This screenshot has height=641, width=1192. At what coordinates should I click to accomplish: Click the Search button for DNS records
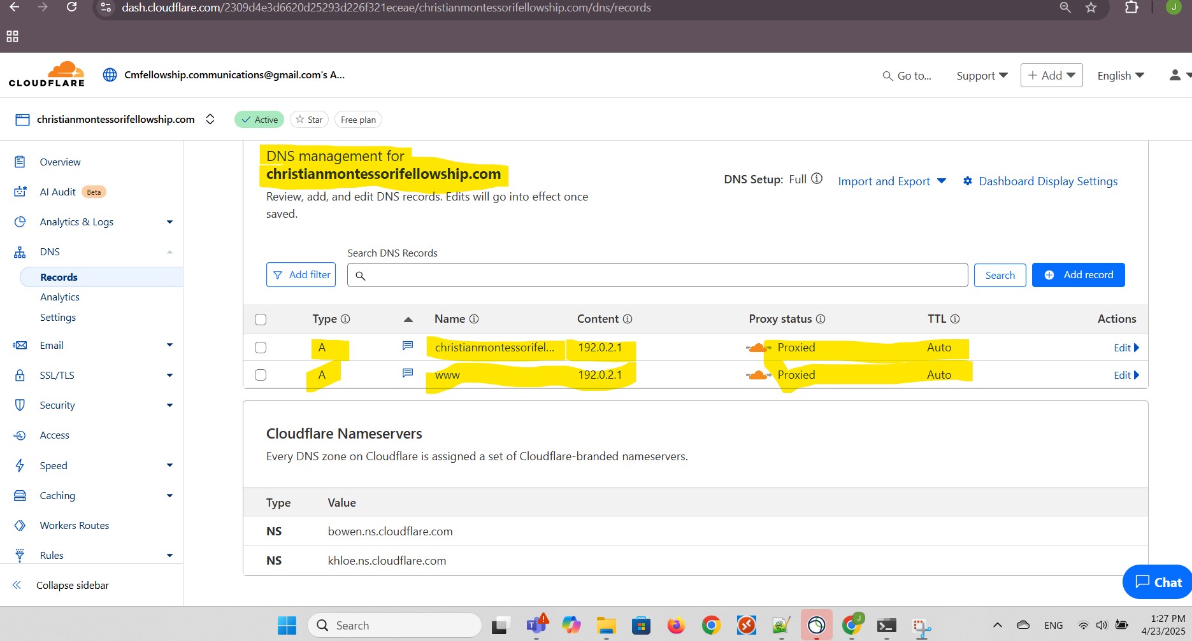(1000, 275)
